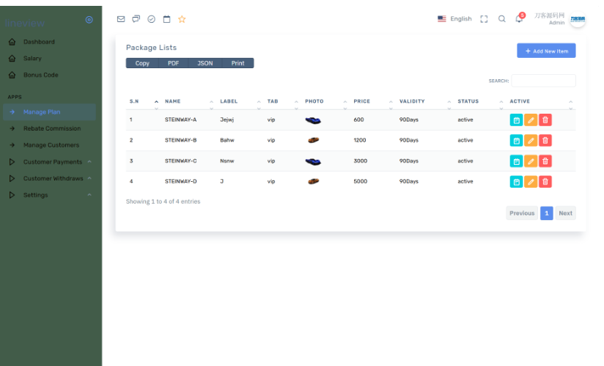Open the English language dropdown
Screen dimensions: 604x366
click(x=454, y=19)
